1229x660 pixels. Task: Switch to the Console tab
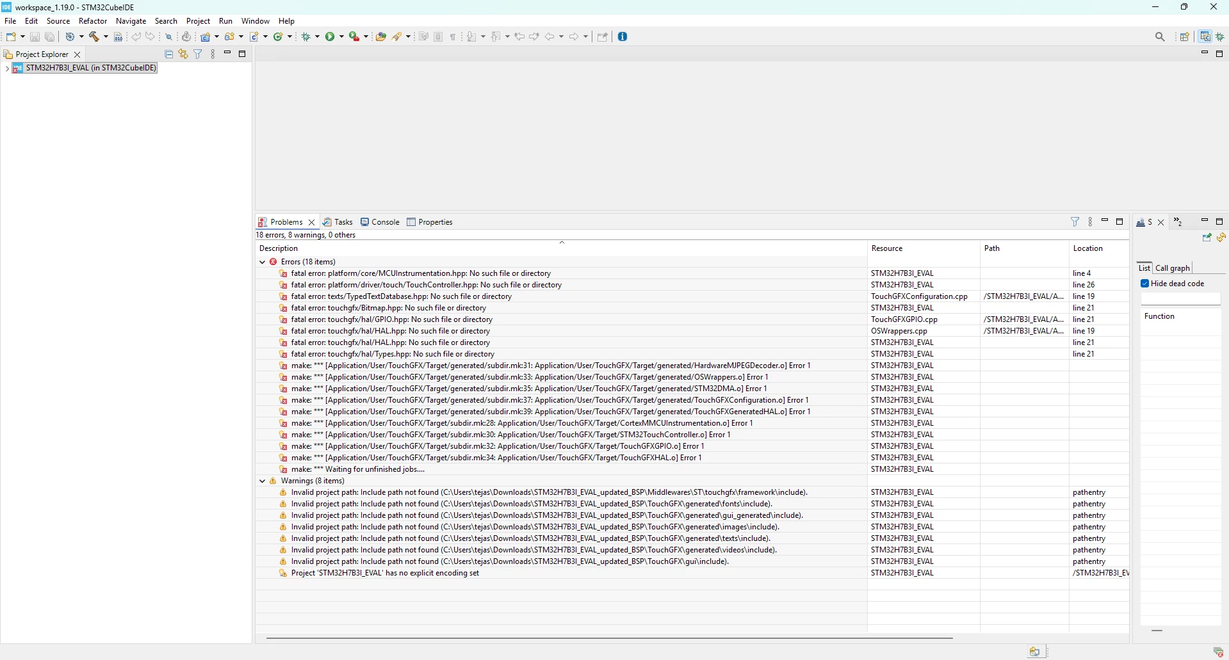pos(380,222)
